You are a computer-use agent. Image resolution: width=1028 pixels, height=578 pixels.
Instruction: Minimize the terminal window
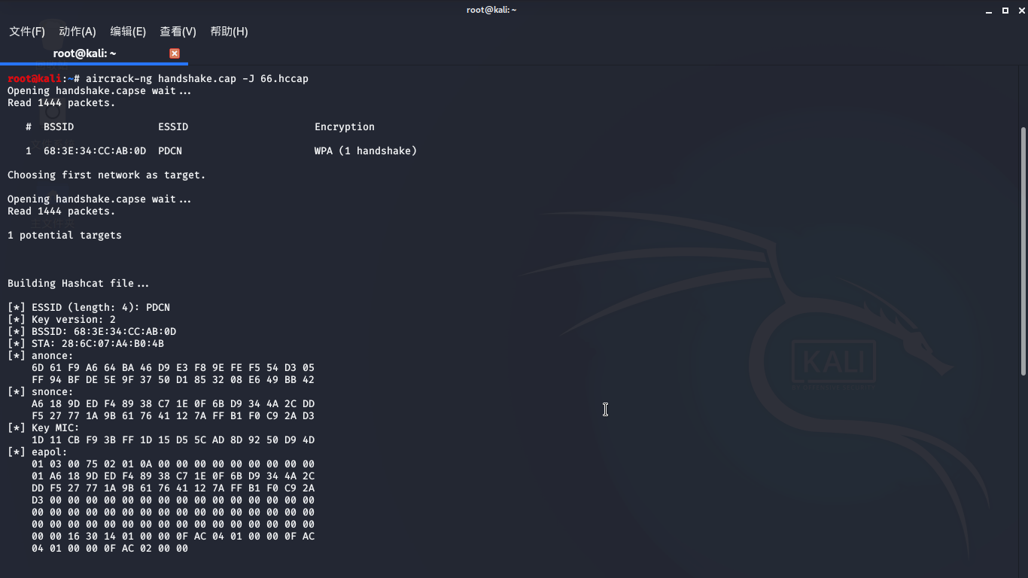989,10
